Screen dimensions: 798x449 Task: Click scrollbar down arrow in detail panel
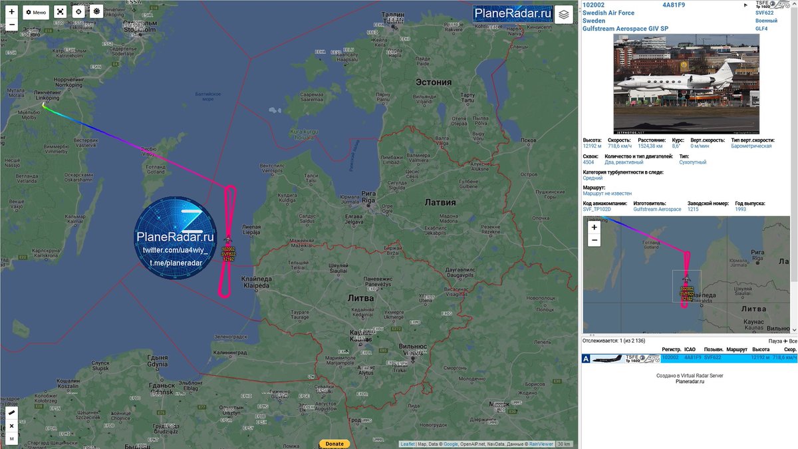tap(794, 330)
